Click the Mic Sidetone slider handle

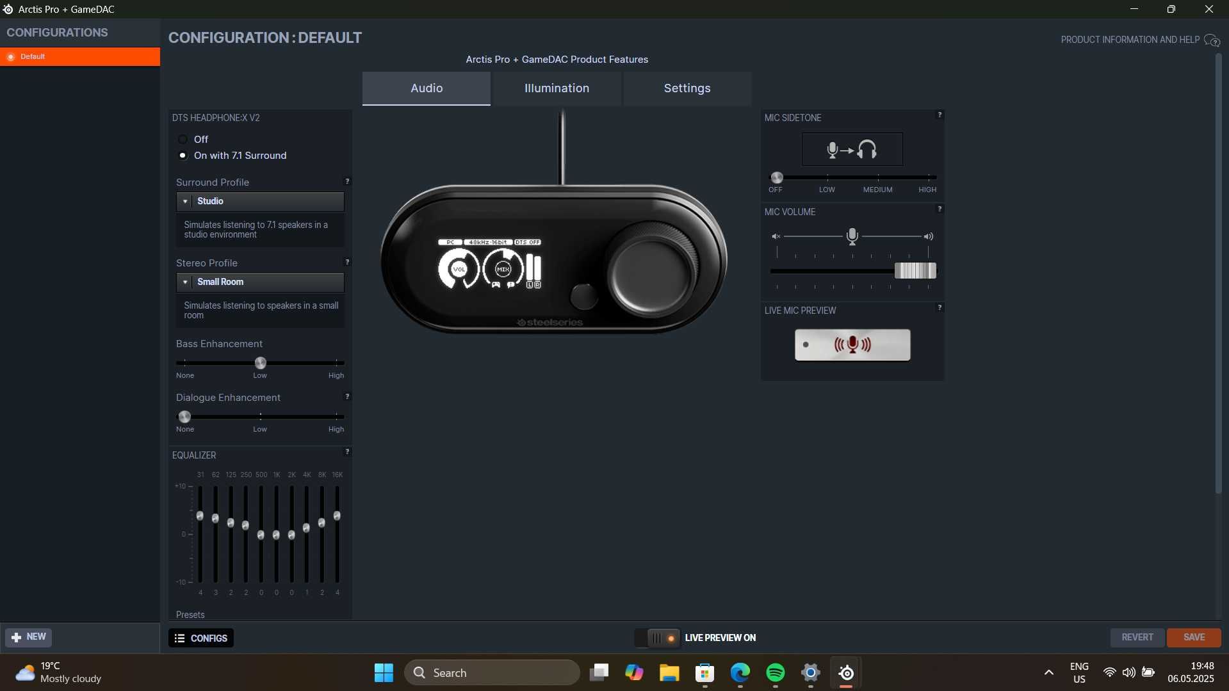tap(777, 177)
